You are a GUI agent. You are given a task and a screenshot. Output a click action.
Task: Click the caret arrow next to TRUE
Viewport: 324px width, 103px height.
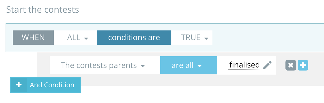coord(206,39)
